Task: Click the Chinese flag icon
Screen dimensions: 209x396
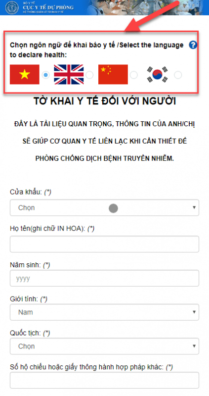Action: coord(113,74)
